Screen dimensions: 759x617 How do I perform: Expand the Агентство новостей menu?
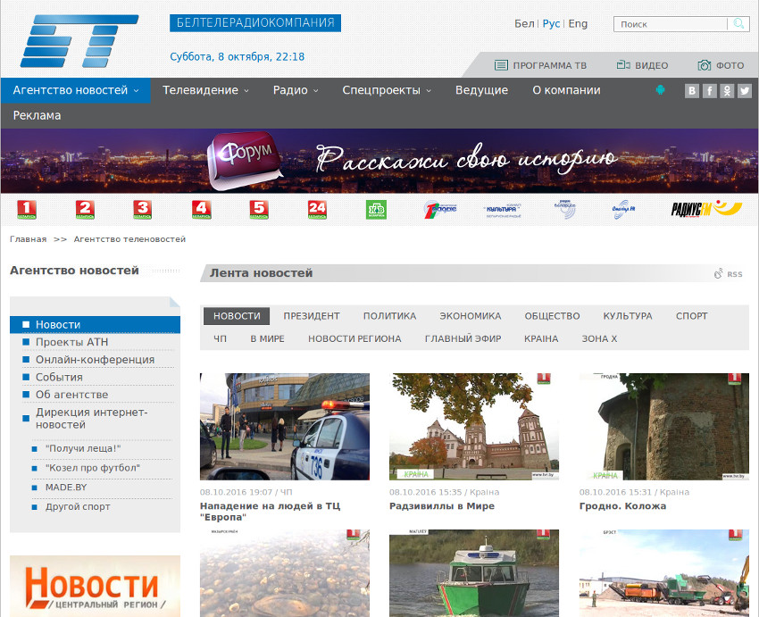(75, 90)
